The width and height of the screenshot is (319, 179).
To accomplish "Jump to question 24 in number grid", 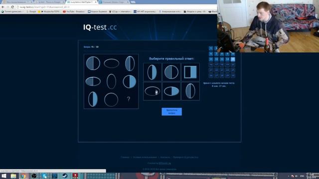I will point(227,70).
